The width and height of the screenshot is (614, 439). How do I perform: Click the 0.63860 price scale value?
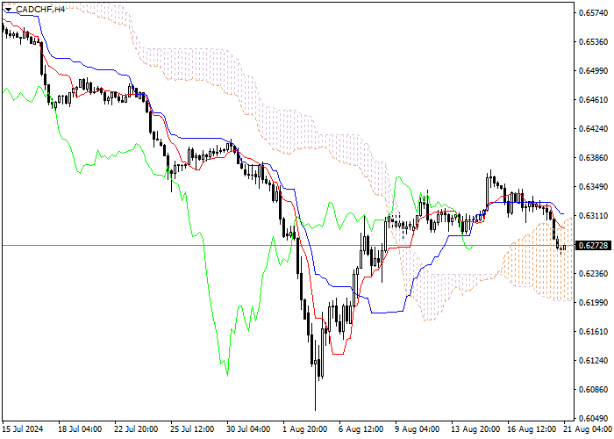pos(593,158)
